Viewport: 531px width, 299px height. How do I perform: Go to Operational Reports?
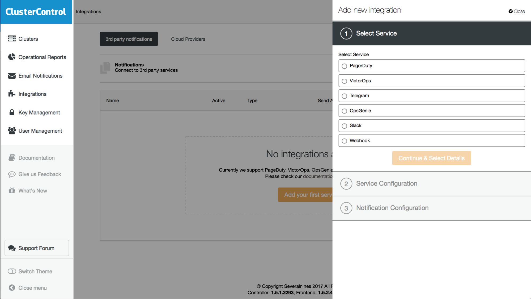(42, 57)
